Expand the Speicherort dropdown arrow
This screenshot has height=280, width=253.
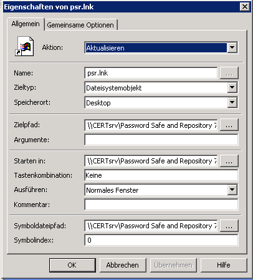coord(232,102)
